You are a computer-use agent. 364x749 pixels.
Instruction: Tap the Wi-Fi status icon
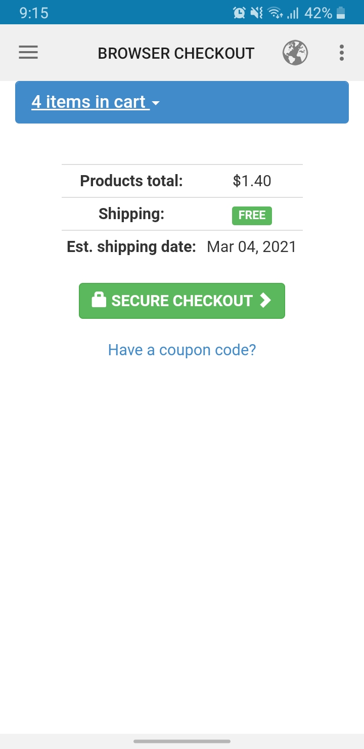(x=275, y=13)
